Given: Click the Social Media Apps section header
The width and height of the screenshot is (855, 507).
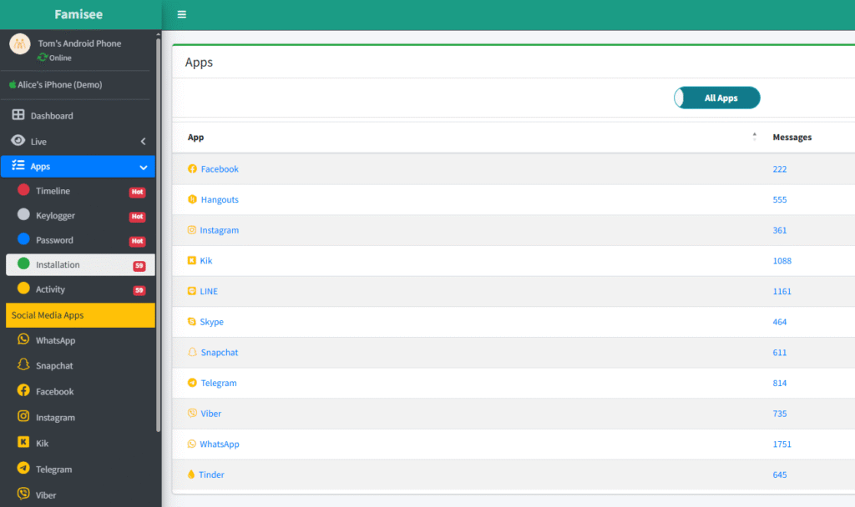Looking at the screenshot, I should tap(81, 315).
